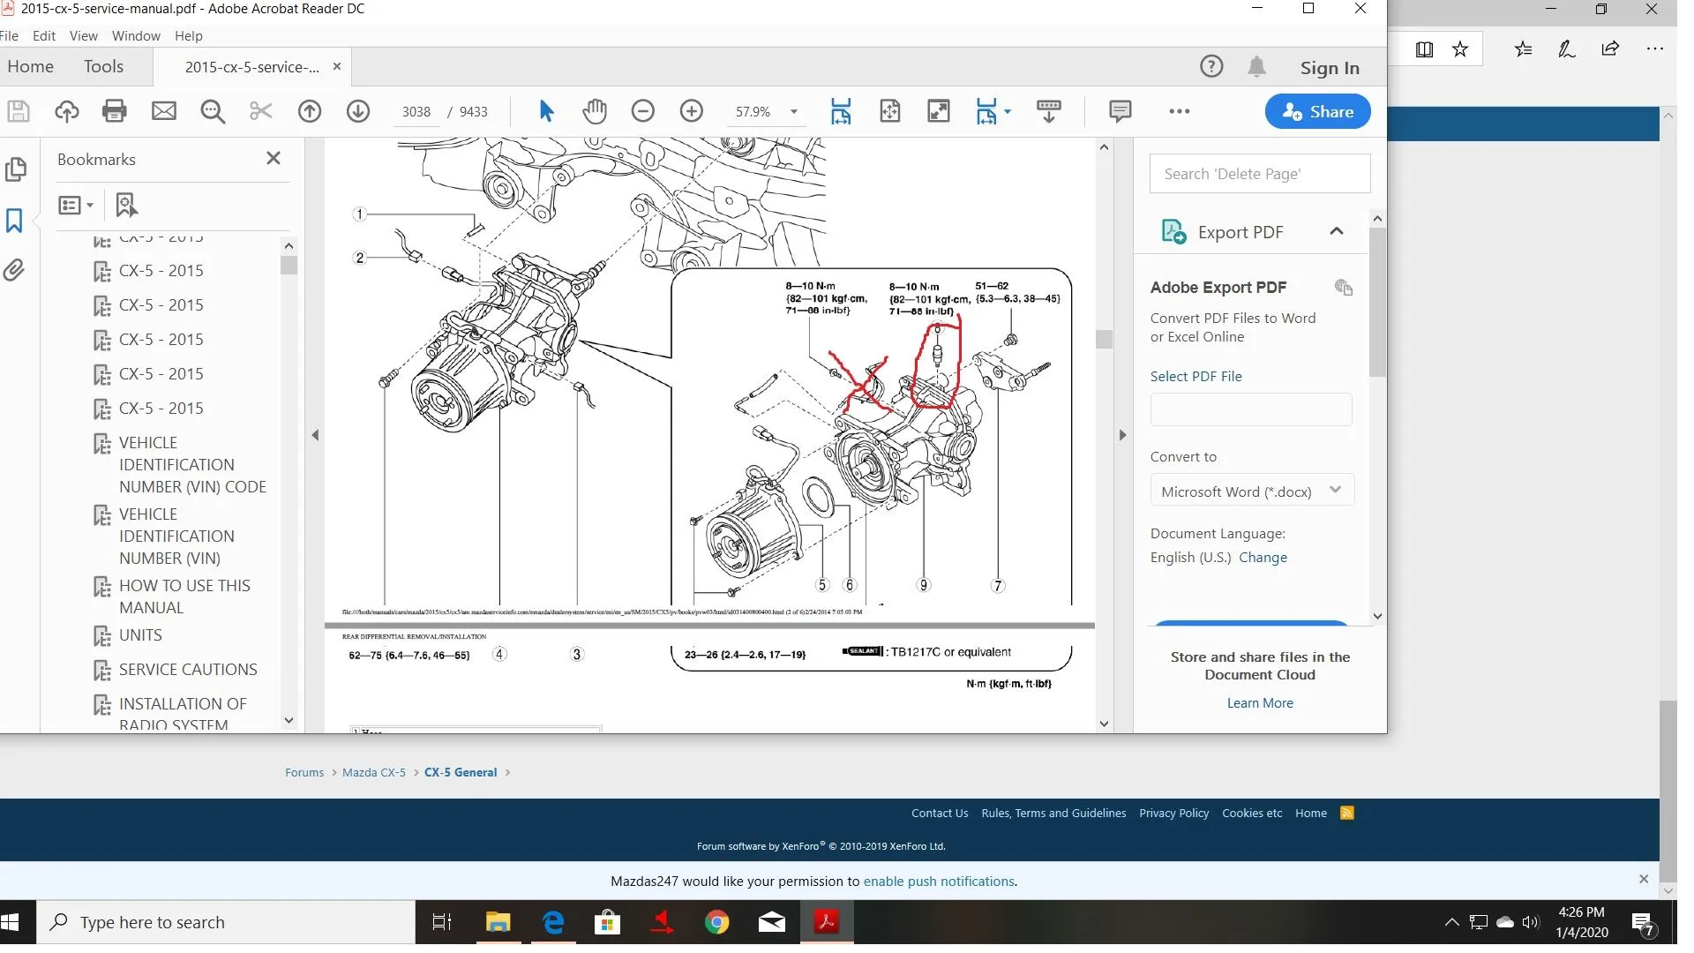This screenshot has width=1694, height=953.
Task: Open the Help menu
Action: point(189,35)
